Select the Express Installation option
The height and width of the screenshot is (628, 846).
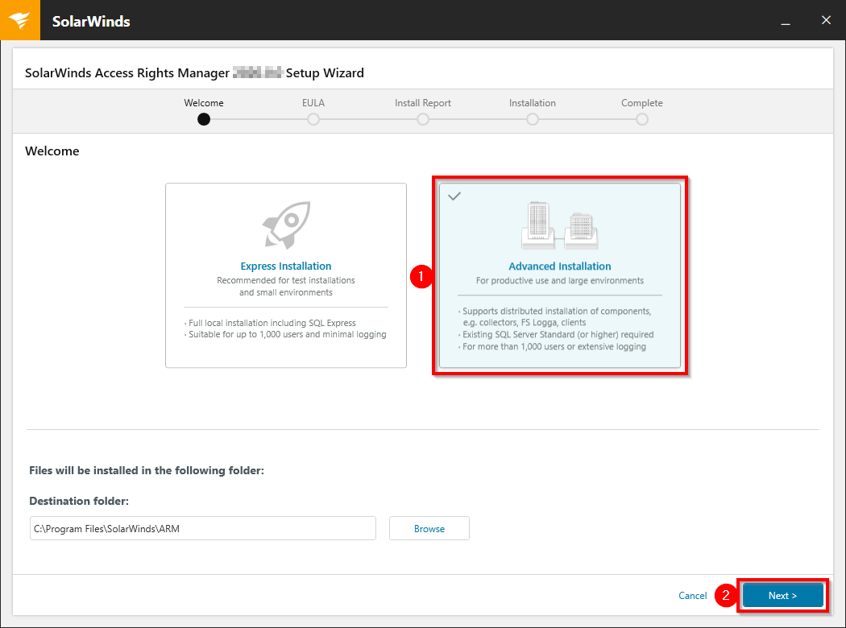pos(285,275)
